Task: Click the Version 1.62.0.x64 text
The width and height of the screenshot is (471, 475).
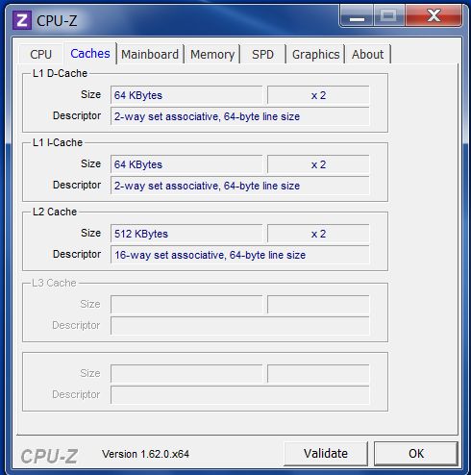Action: pyautogui.click(x=145, y=454)
